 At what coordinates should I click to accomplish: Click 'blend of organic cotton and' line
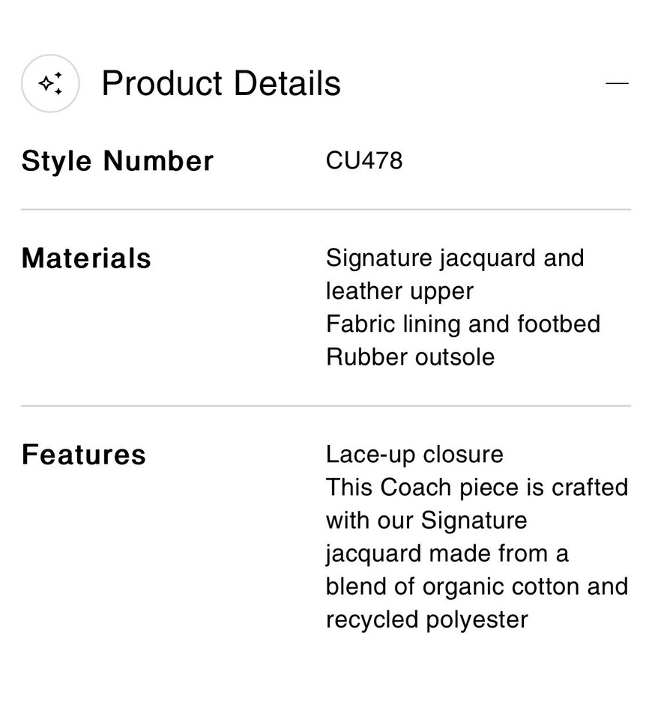[x=477, y=586]
